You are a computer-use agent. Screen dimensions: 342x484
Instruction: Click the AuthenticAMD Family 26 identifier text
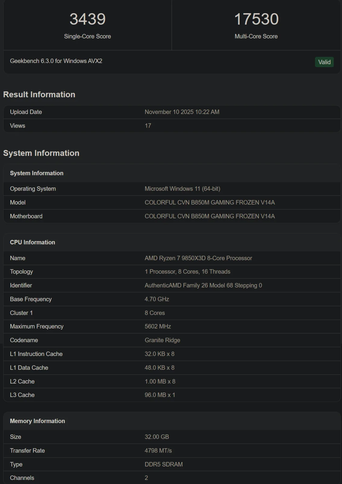(203, 286)
